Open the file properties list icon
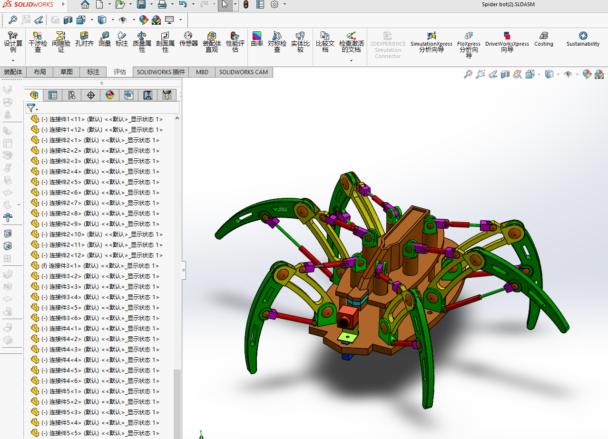 (260, 5)
